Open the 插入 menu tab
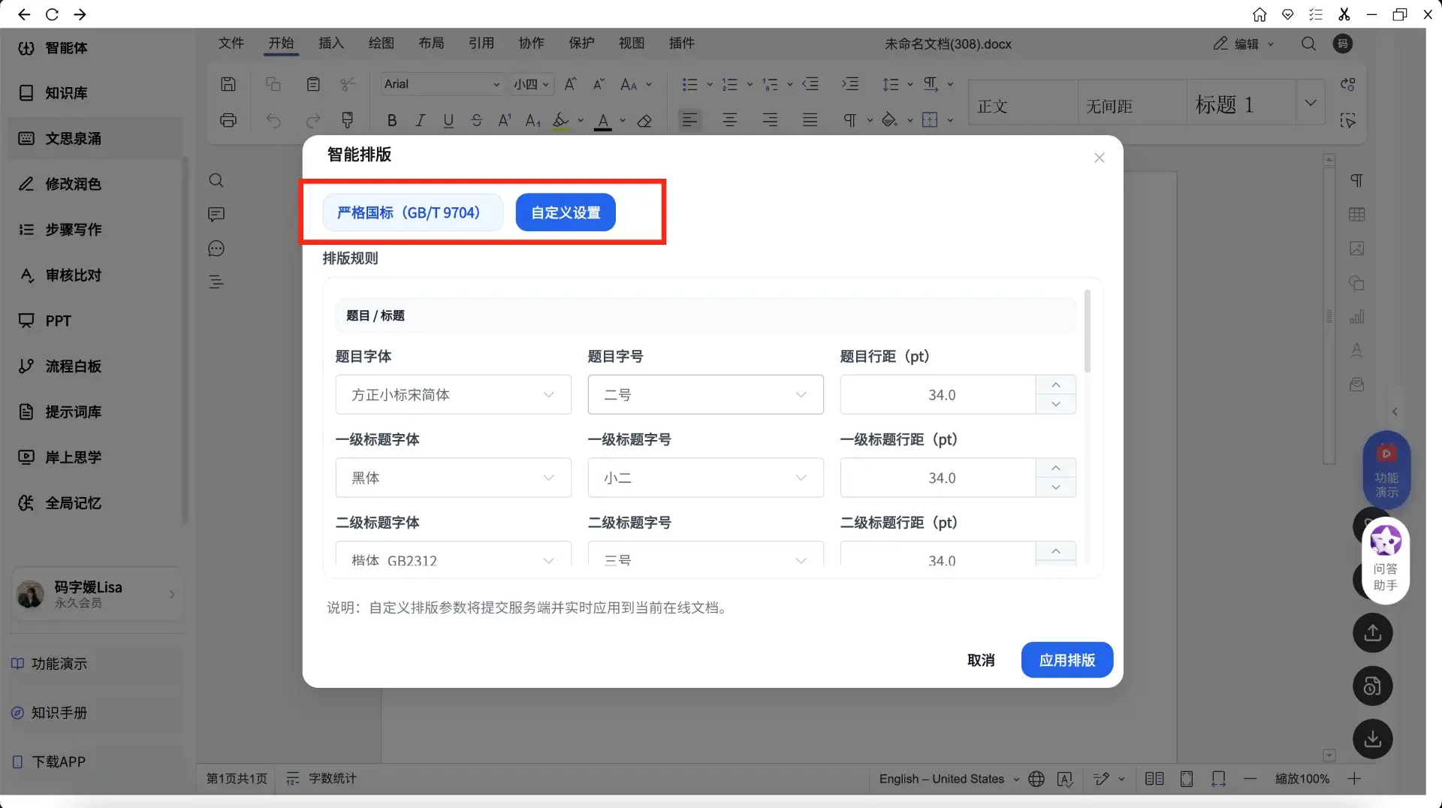The height and width of the screenshot is (808, 1442). point(330,44)
